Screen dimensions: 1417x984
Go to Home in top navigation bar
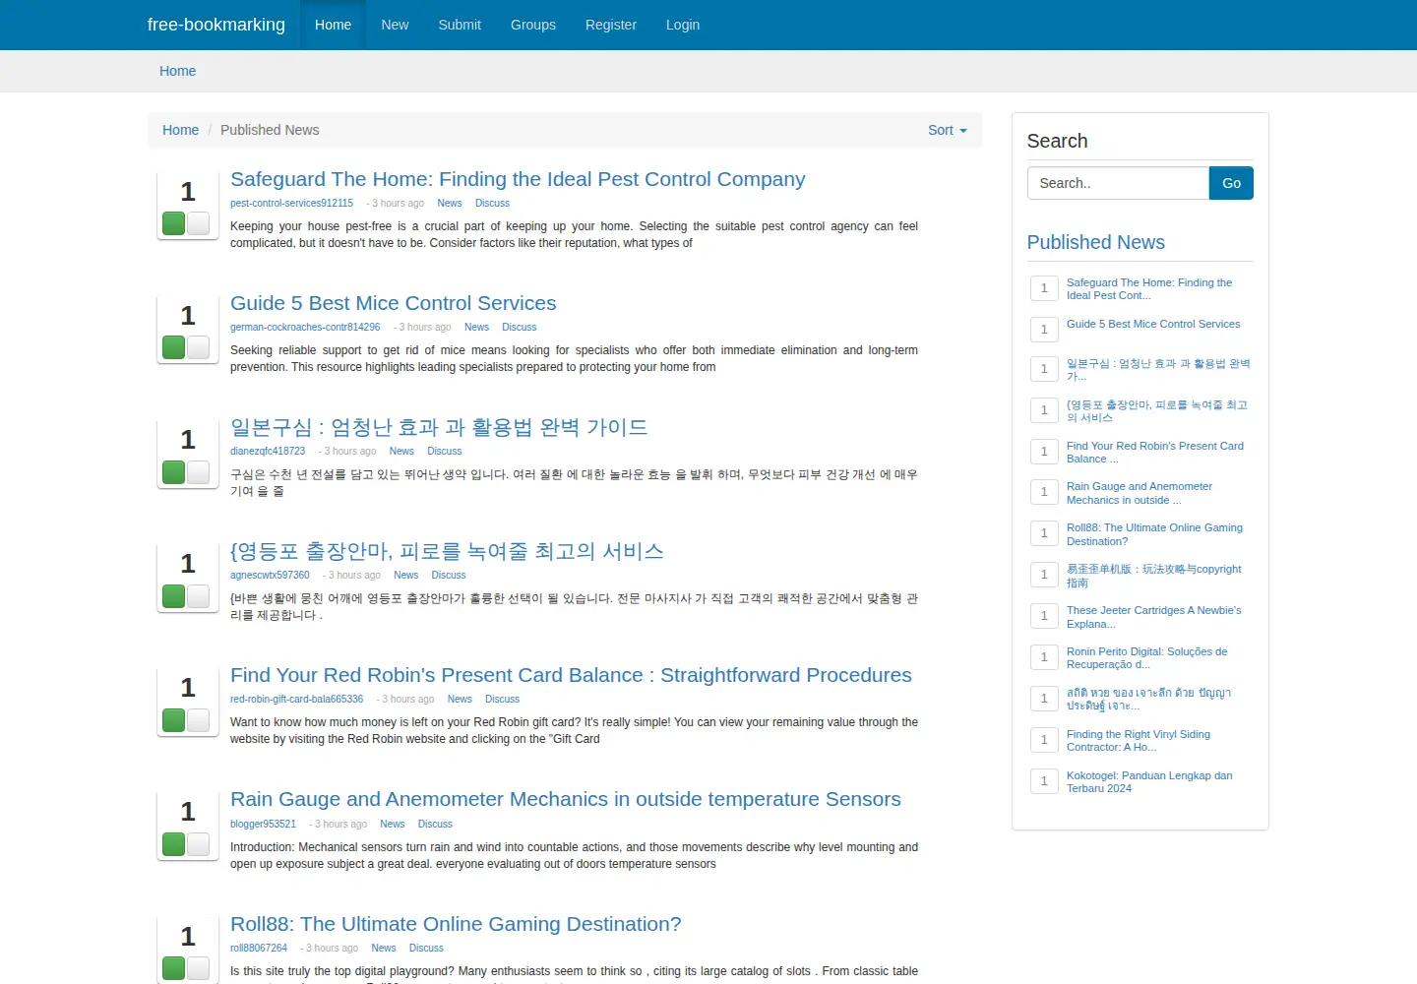(333, 25)
